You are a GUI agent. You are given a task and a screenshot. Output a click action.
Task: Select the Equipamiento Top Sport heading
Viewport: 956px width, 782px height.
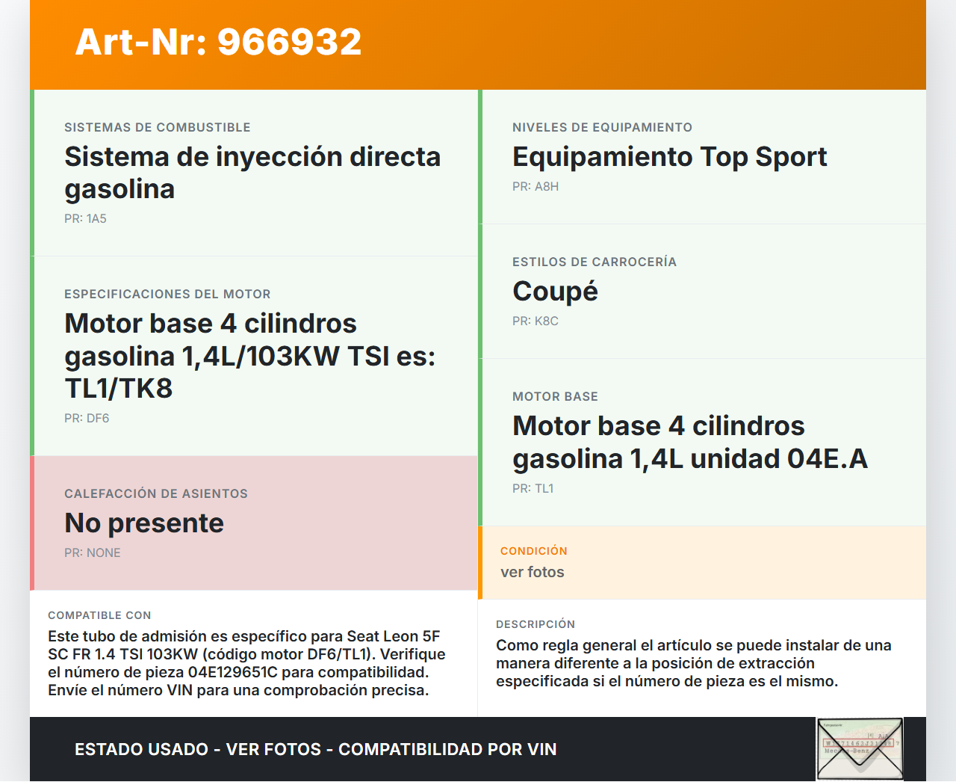[669, 157]
